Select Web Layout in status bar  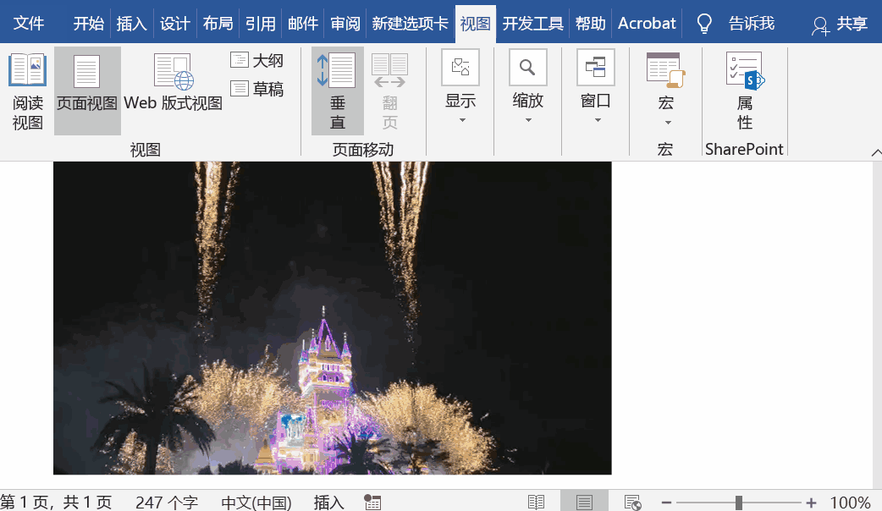[633, 502]
